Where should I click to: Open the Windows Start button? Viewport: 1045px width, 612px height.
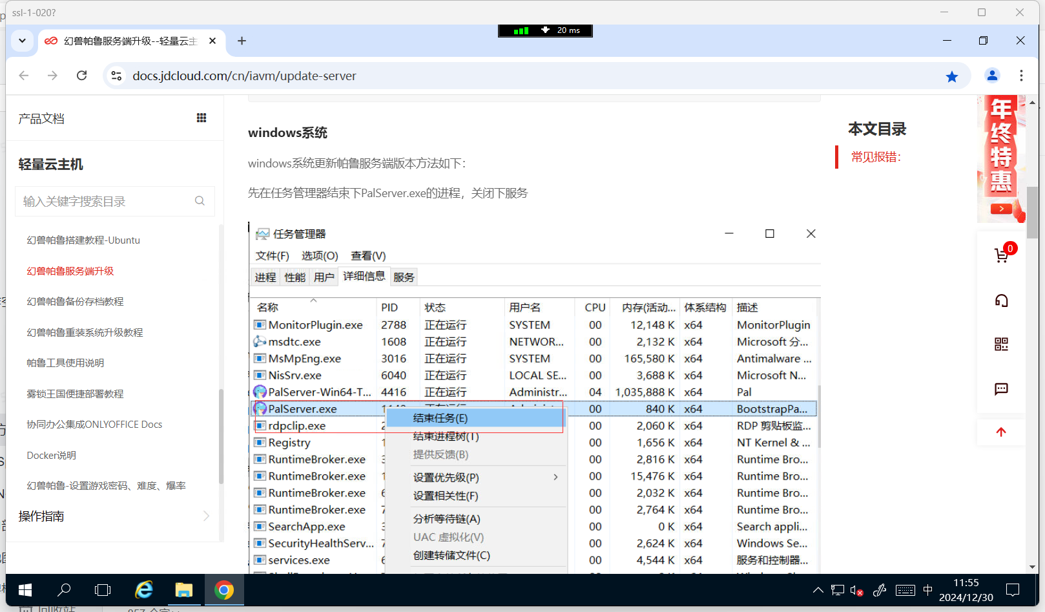25,590
